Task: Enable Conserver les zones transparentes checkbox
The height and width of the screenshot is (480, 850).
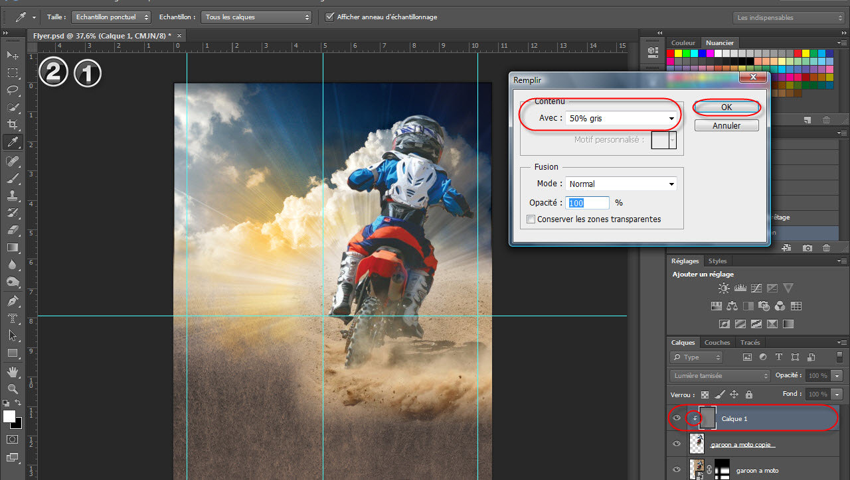Action: point(531,219)
